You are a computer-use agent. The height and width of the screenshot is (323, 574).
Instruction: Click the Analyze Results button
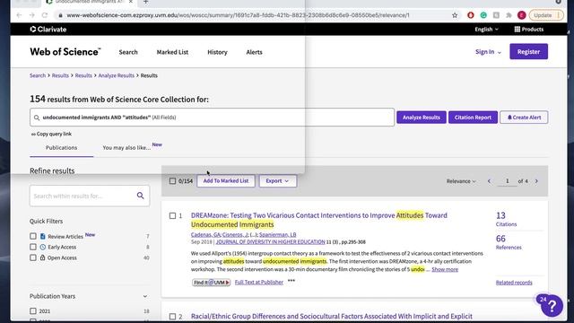coord(422,118)
